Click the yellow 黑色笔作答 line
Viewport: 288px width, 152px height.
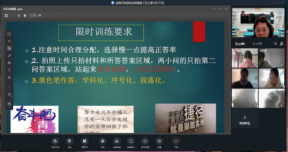(x=98, y=81)
